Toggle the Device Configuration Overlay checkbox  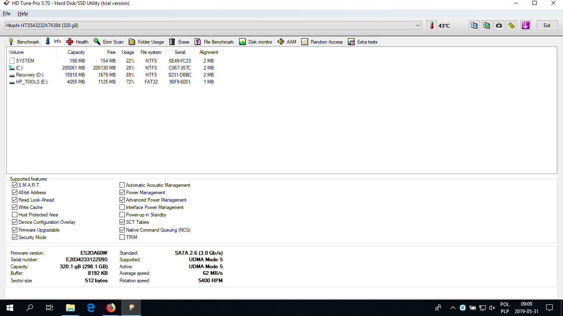[x=15, y=222]
